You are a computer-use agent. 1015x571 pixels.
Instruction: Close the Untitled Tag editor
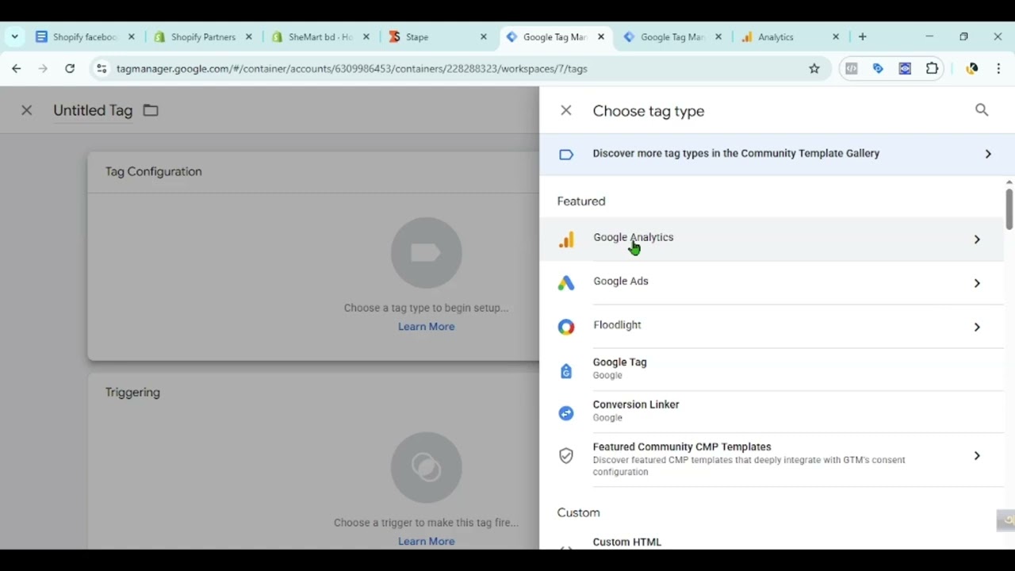26,110
